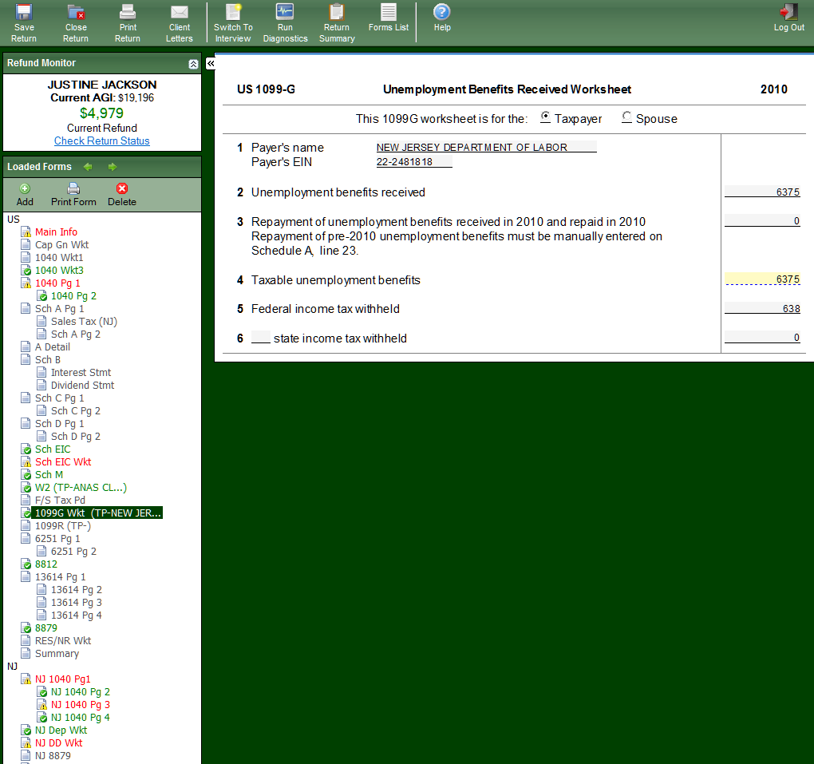The width and height of the screenshot is (814, 764).
Task: Select NJ 1040 Pg 3 form
Action: pos(81,705)
